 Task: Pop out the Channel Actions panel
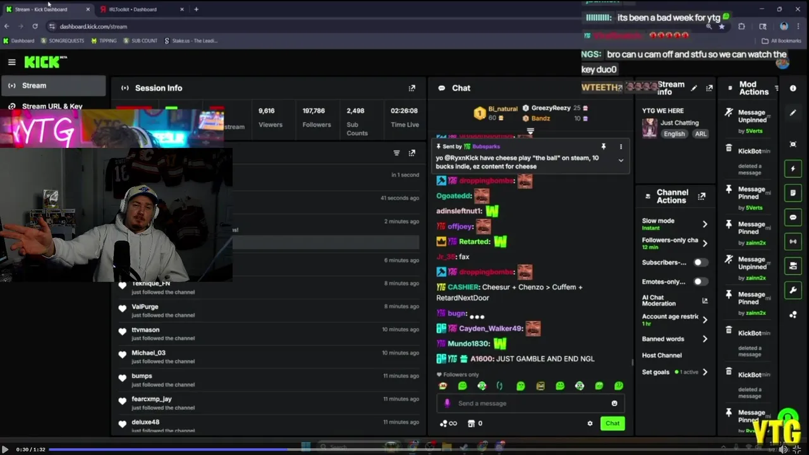[702, 197]
